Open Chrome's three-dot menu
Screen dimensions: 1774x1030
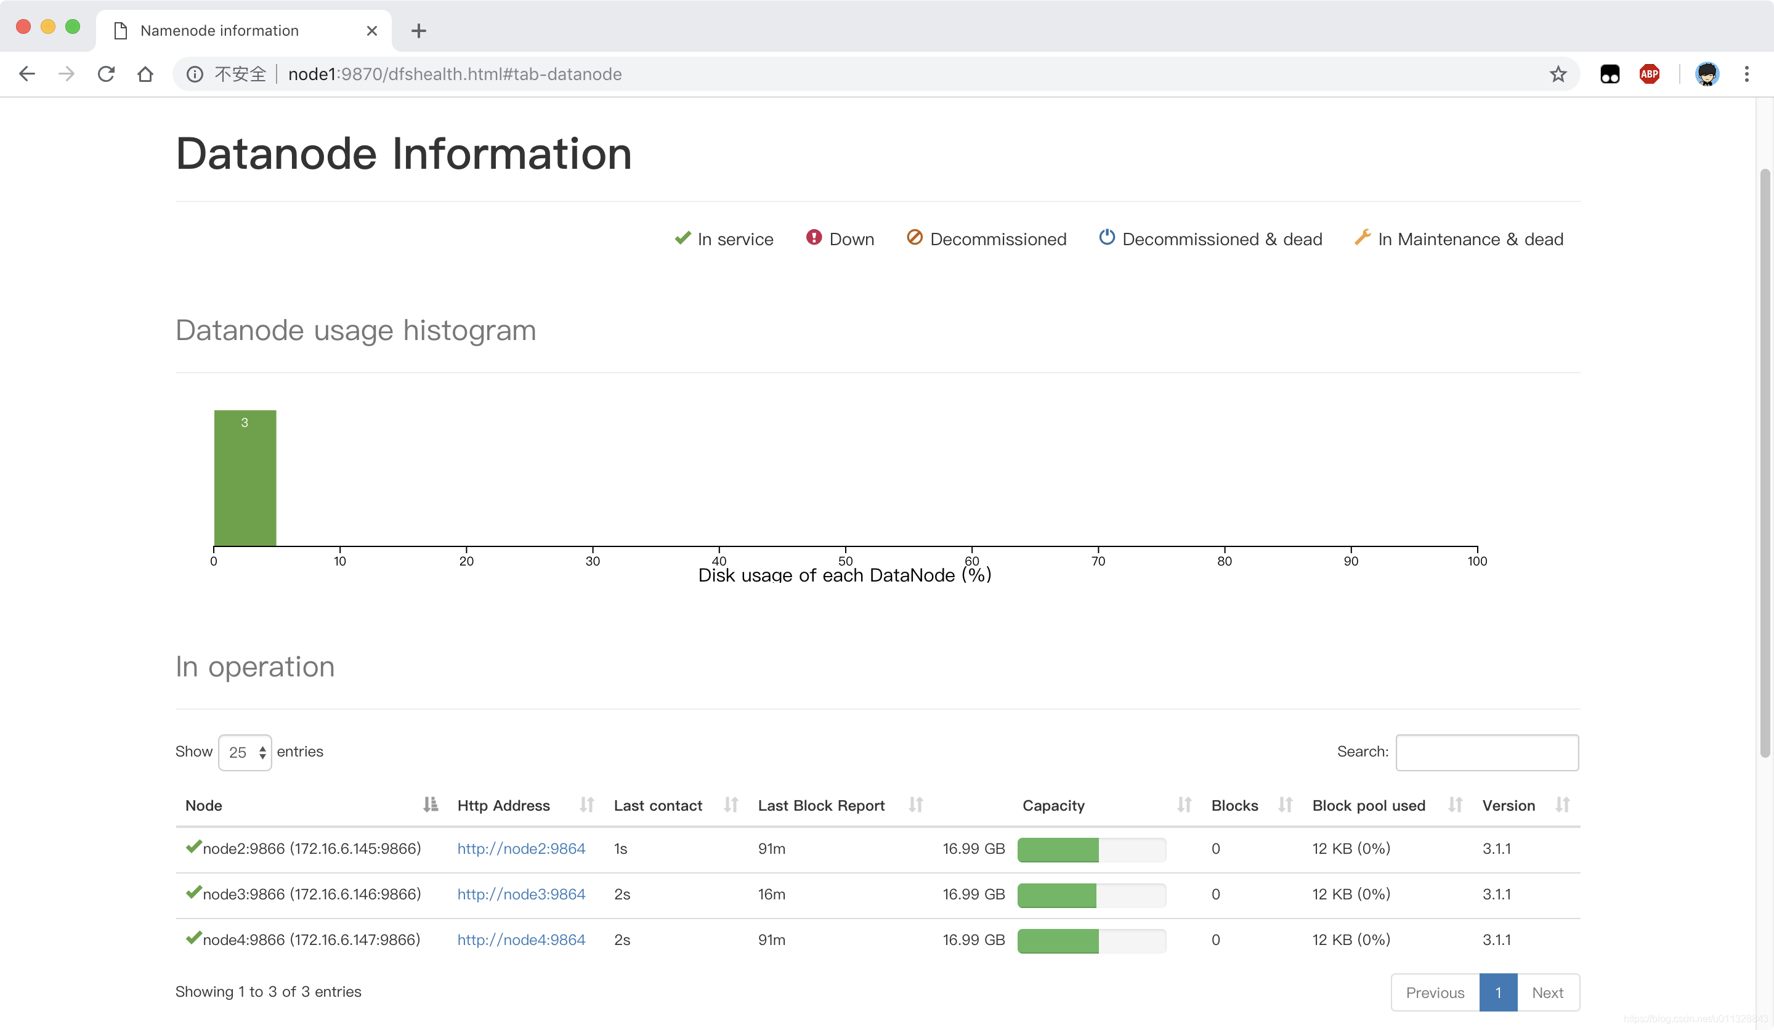[x=1746, y=74]
